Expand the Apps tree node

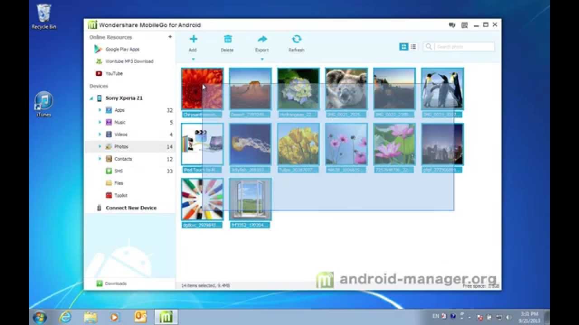(x=100, y=110)
